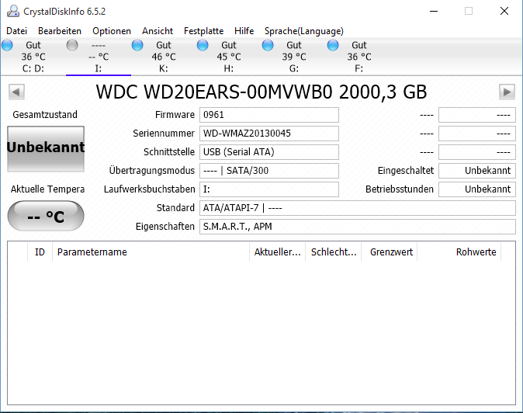Minimize the CrystalDiskInfo window
The height and width of the screenshot is (413, 523).
click(434, 12)
